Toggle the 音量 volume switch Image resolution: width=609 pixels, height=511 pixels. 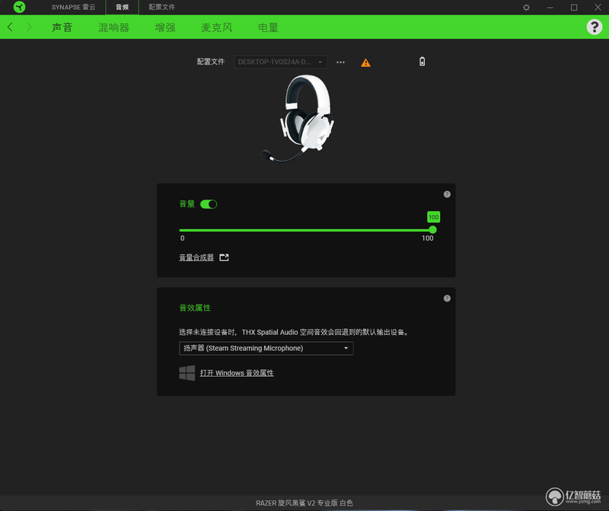point(209,204)
